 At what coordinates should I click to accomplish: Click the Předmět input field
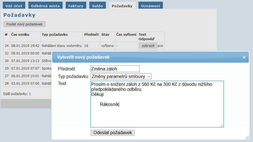[x=115, y=69]
